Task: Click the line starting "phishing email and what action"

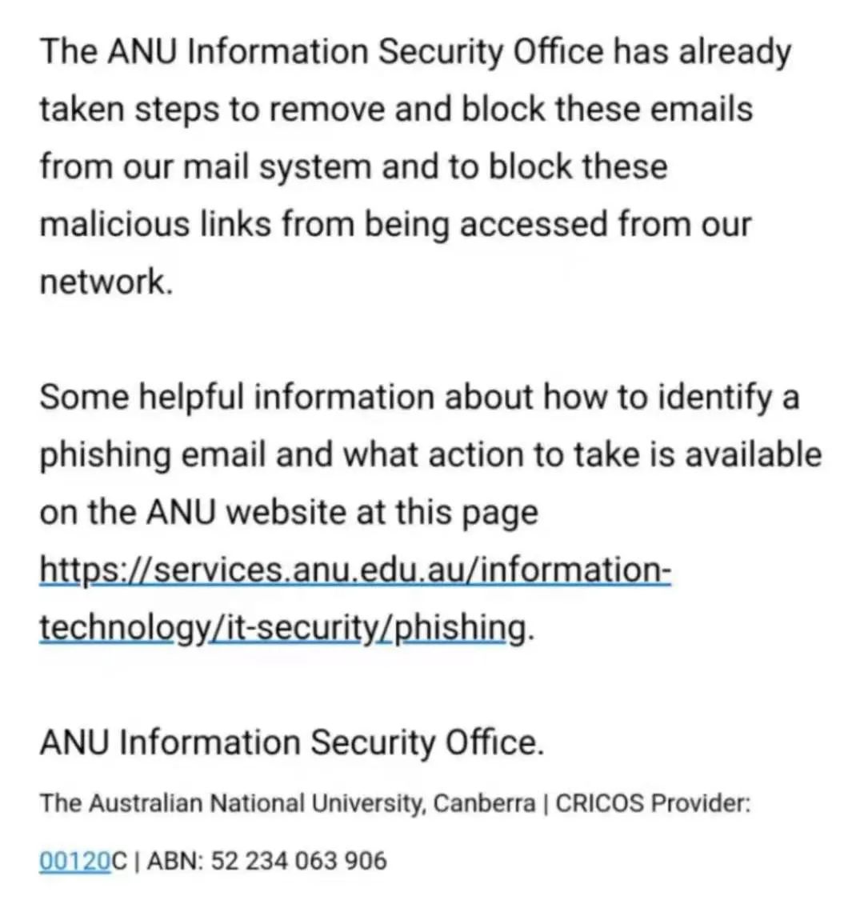Action: pyautogui.click(x=430, y=455)
